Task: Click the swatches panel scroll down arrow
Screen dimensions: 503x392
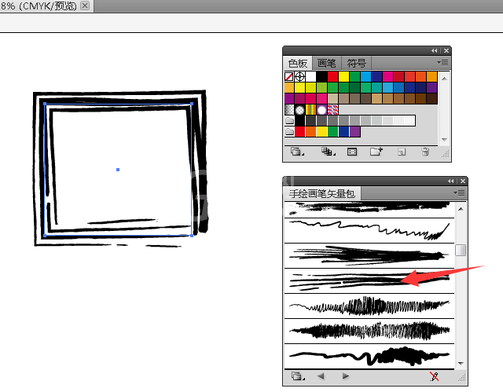Action: click(x=444, y=139)
